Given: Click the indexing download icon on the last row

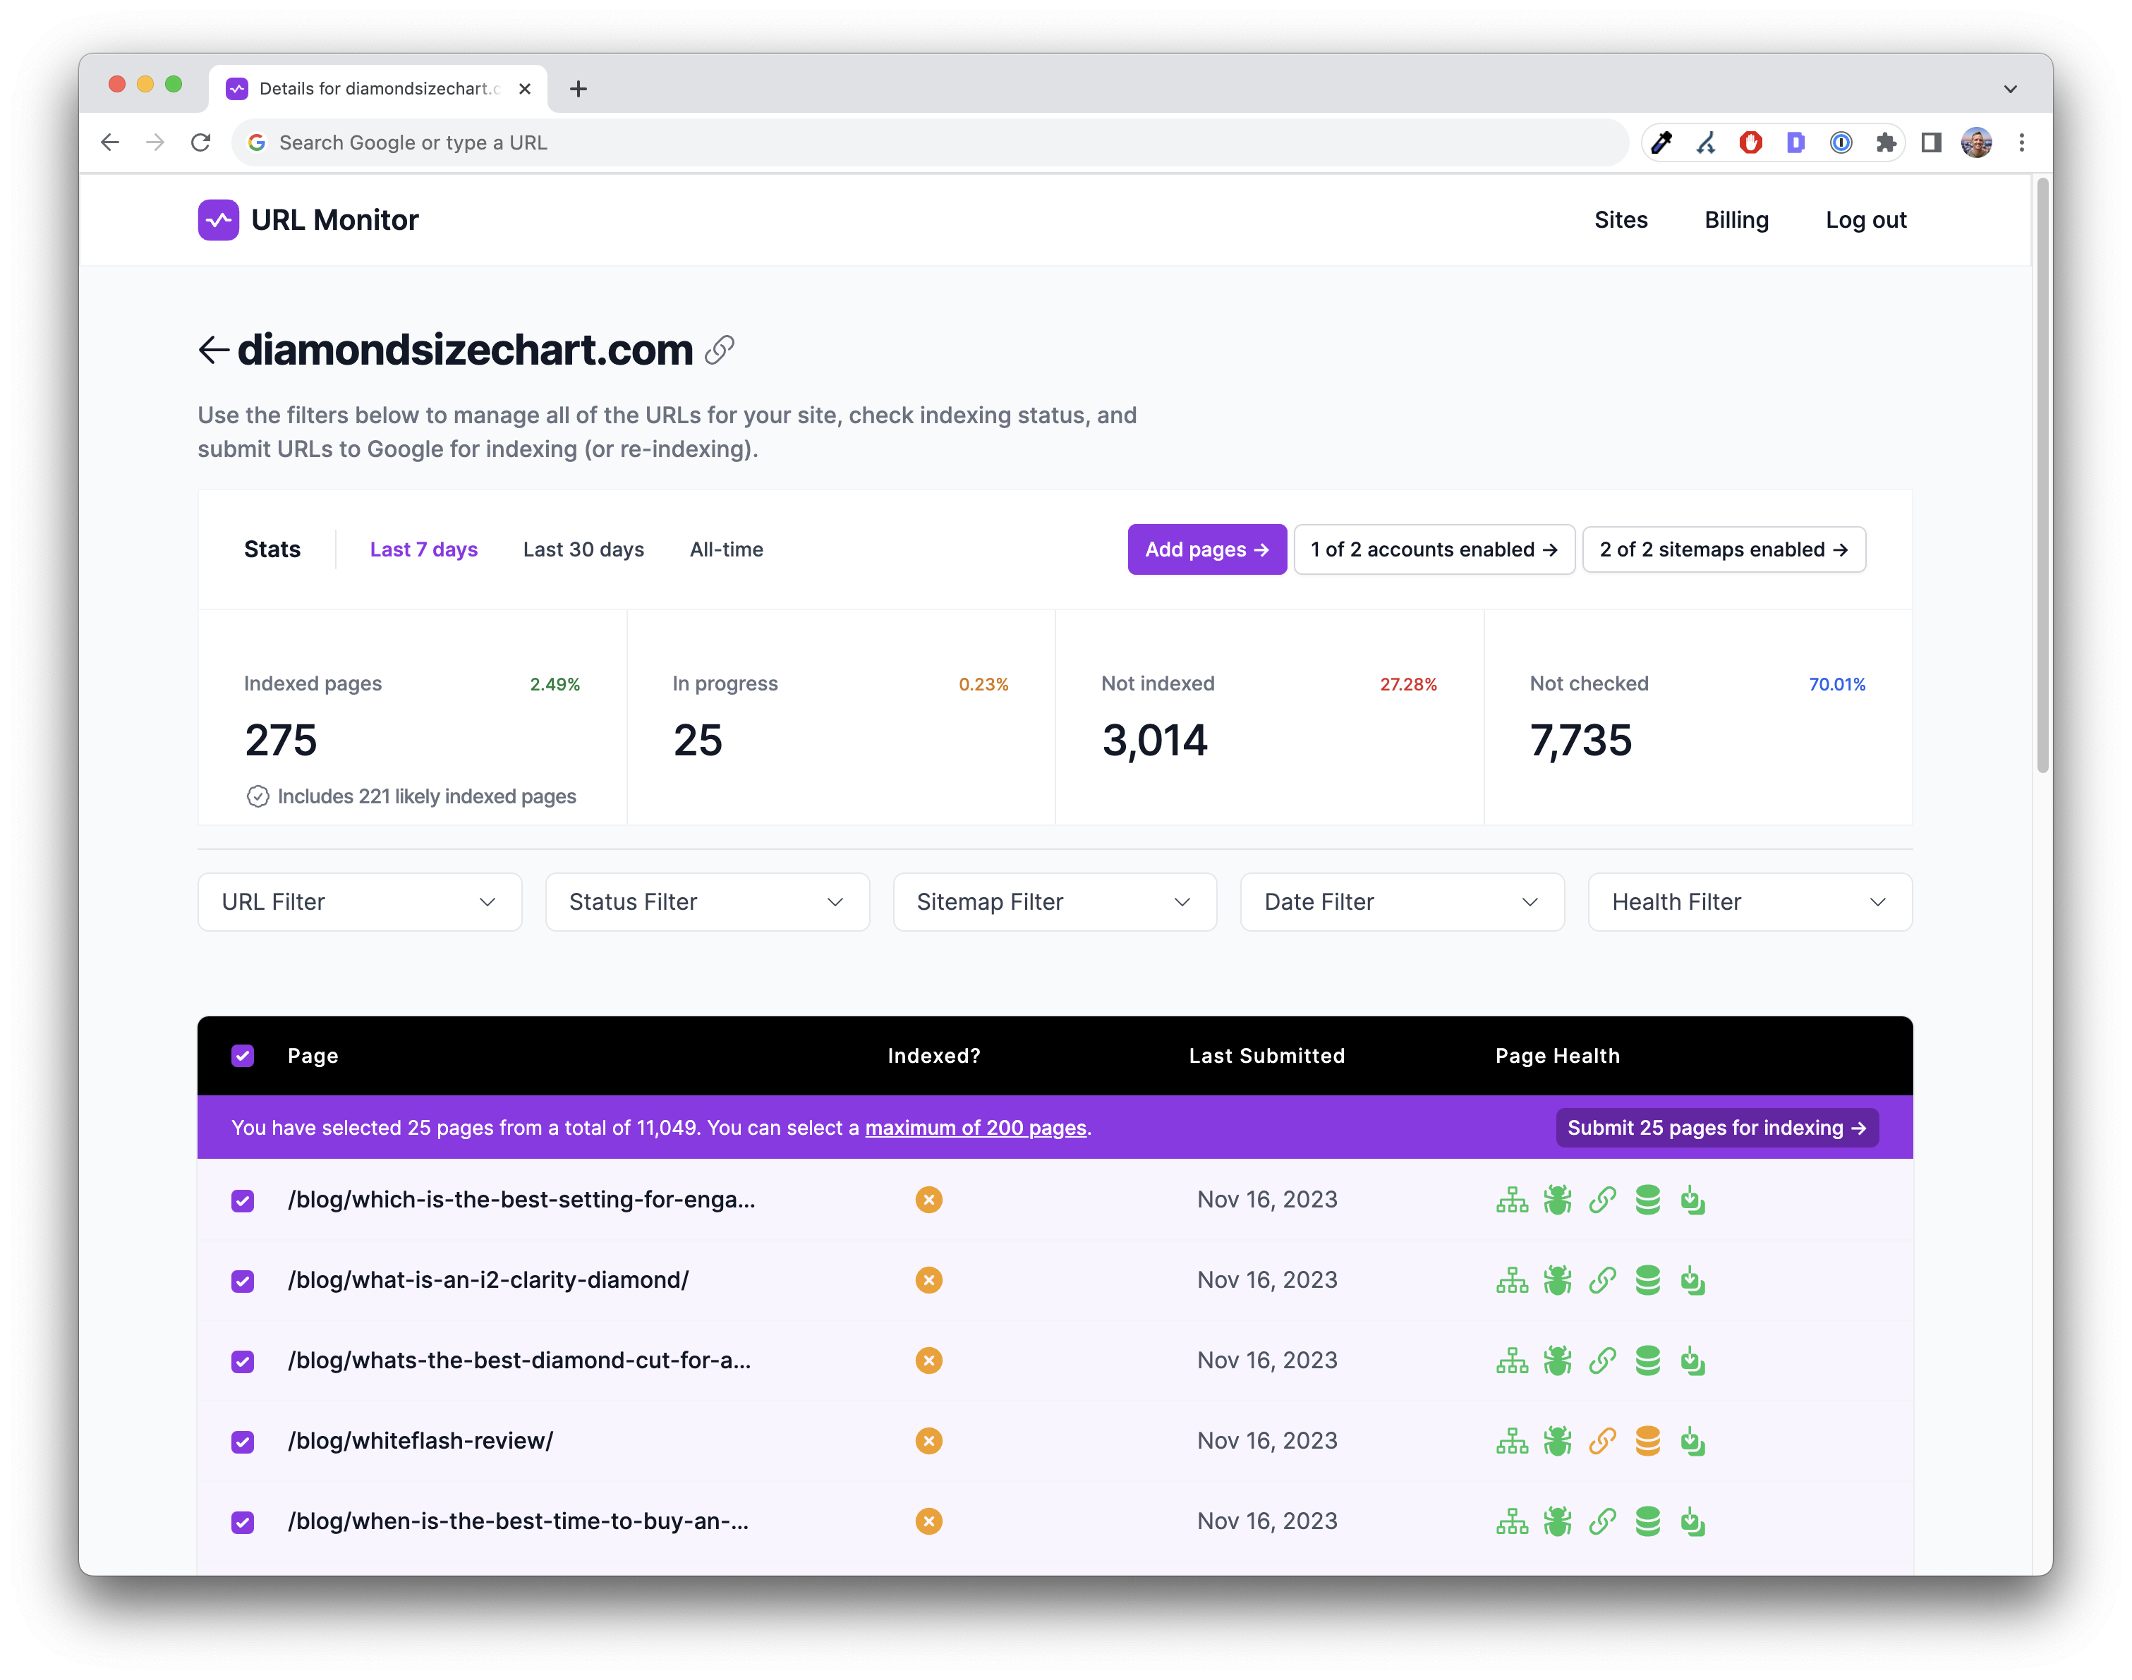Looking at the screenshot, I should 1692,1521.
